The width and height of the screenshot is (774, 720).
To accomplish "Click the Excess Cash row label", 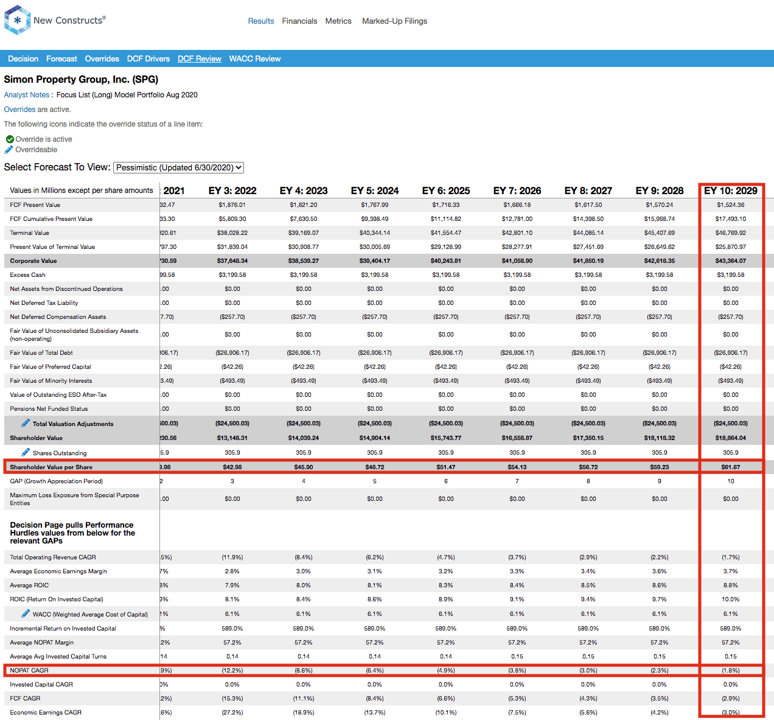I will point(28,274).
